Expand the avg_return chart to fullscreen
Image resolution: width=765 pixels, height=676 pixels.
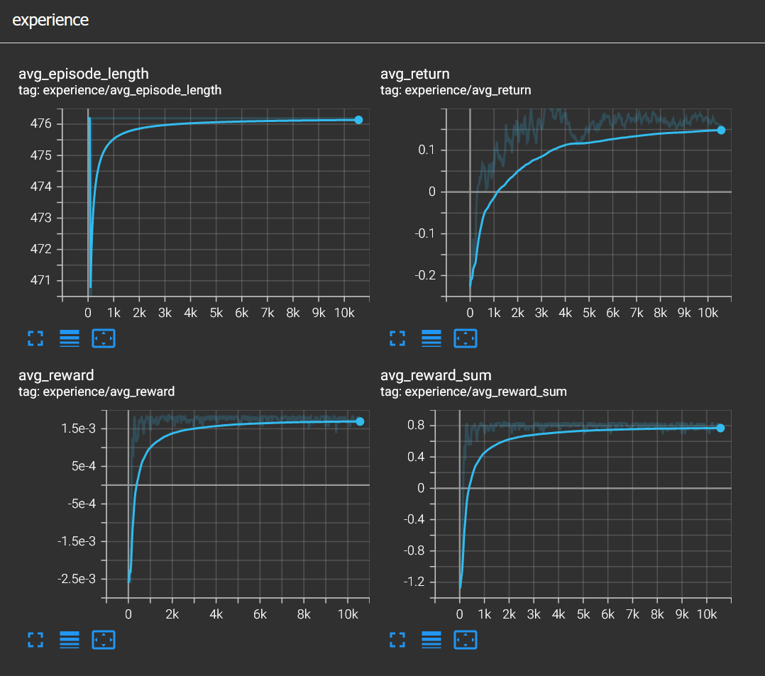pyautogui.click(x=397, y=338)
